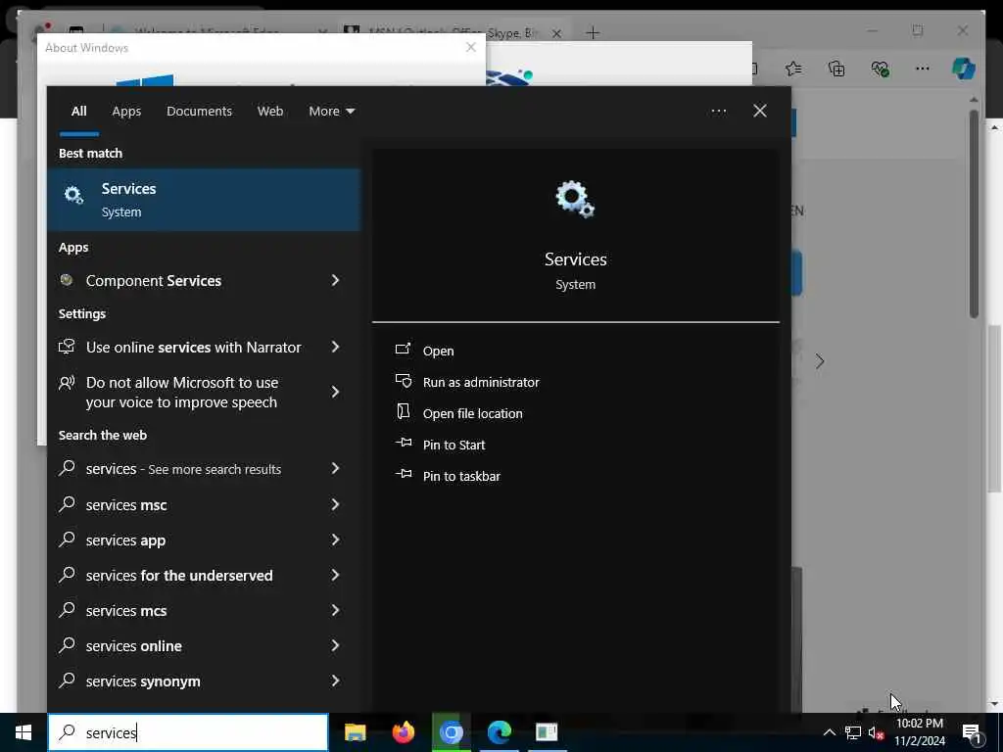
Task: Expand the 'services app' suggestion arrow
Action: pyautogui.click(x=335, y=540)
